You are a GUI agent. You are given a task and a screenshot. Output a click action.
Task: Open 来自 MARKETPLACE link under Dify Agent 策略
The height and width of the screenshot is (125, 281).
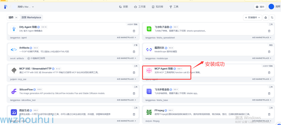(126, 38)
